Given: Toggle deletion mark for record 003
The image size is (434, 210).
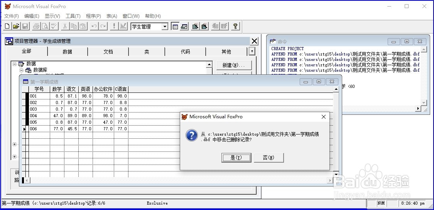Looking at the screenshot, I should tap(27, 109).
